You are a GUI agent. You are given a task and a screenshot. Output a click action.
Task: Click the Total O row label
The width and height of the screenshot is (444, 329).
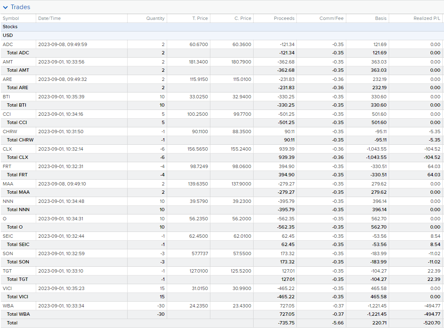click(x=15, y=227)
